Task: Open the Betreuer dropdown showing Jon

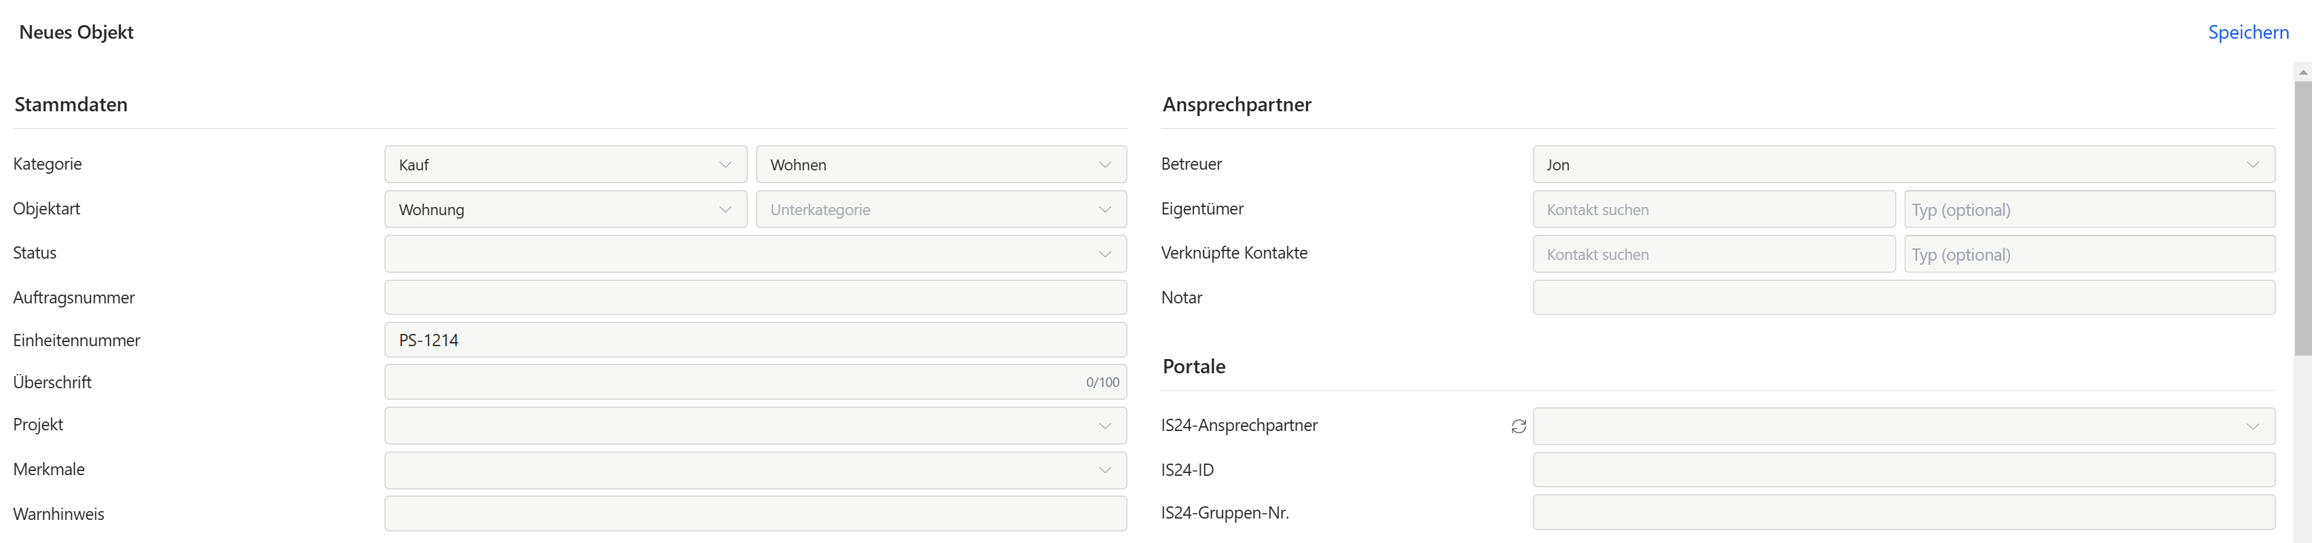Action: [x=1902, y=165]
